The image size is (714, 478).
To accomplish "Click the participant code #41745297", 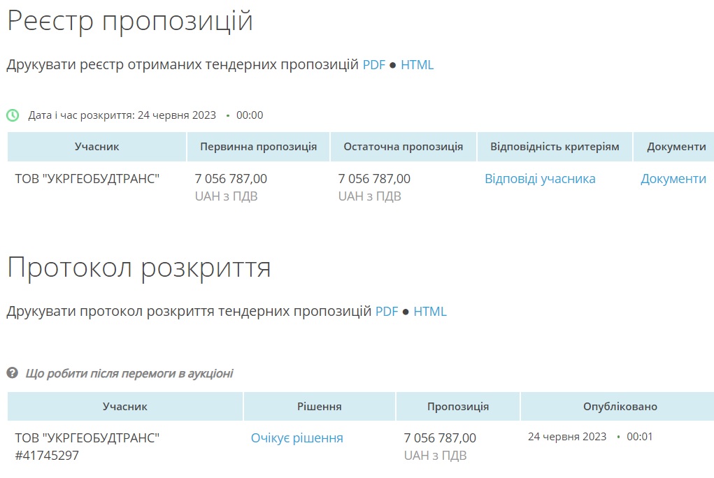I will click(47, 455).
